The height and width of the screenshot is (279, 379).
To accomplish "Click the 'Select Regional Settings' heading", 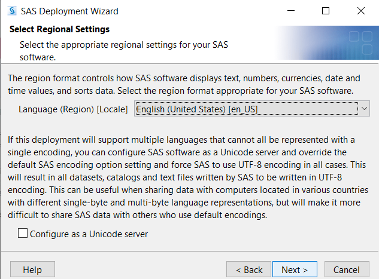I will pos(59,29).
